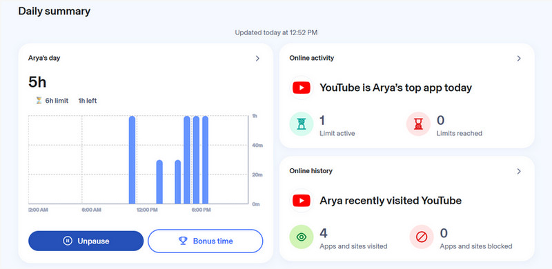
Task: Click the first full-height usage bar before 12:00 PM
Action: [132, 160]
